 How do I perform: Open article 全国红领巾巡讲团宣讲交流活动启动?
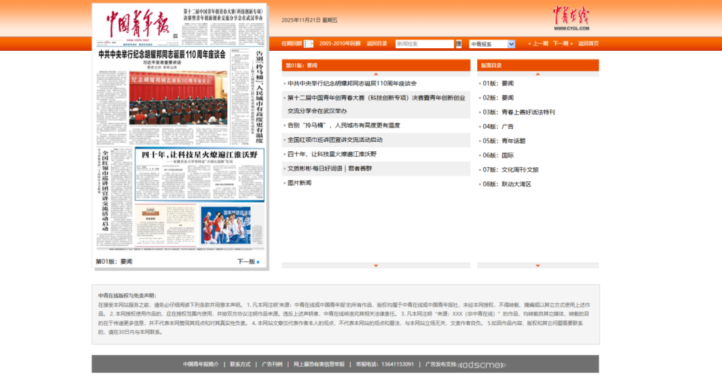(335, 140)
